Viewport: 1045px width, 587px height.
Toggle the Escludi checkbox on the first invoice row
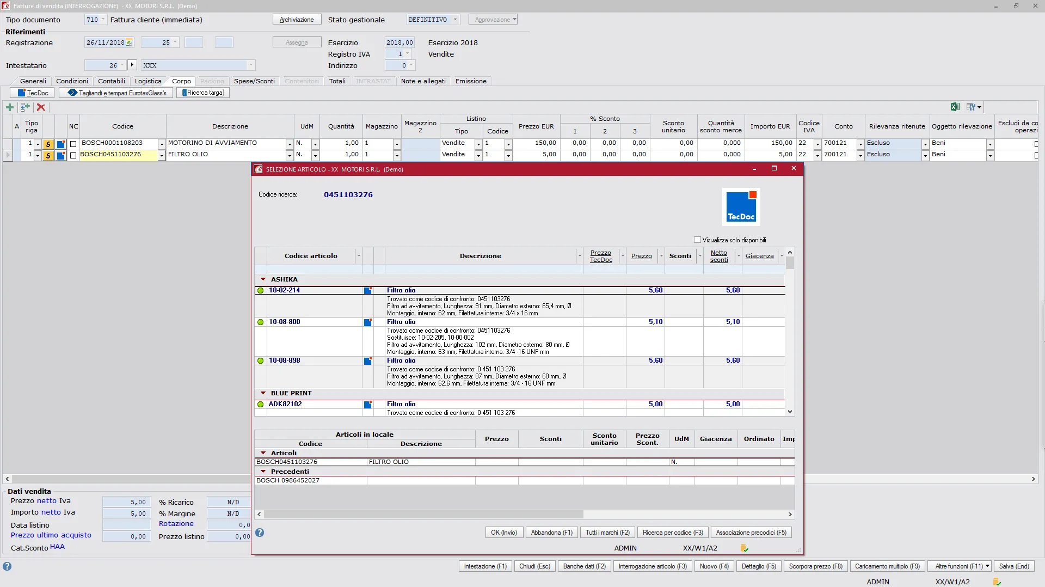1036,144
